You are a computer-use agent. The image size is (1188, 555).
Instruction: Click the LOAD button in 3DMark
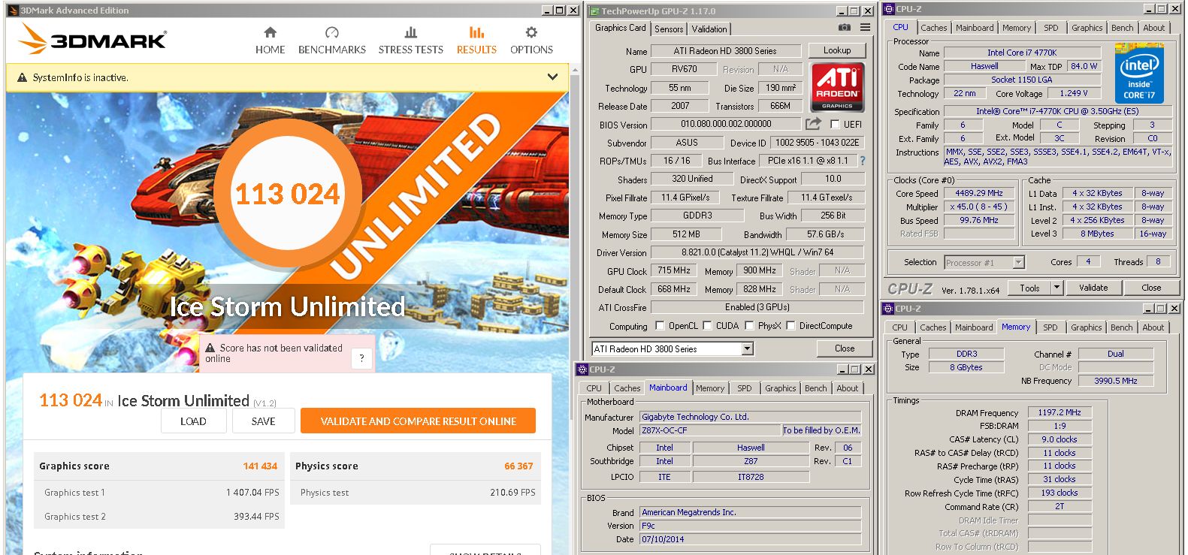coord(193,421)
